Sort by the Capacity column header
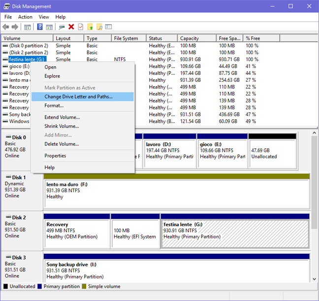Image resolution: width=319 pixels, height=301 pixels. (197, 38)
